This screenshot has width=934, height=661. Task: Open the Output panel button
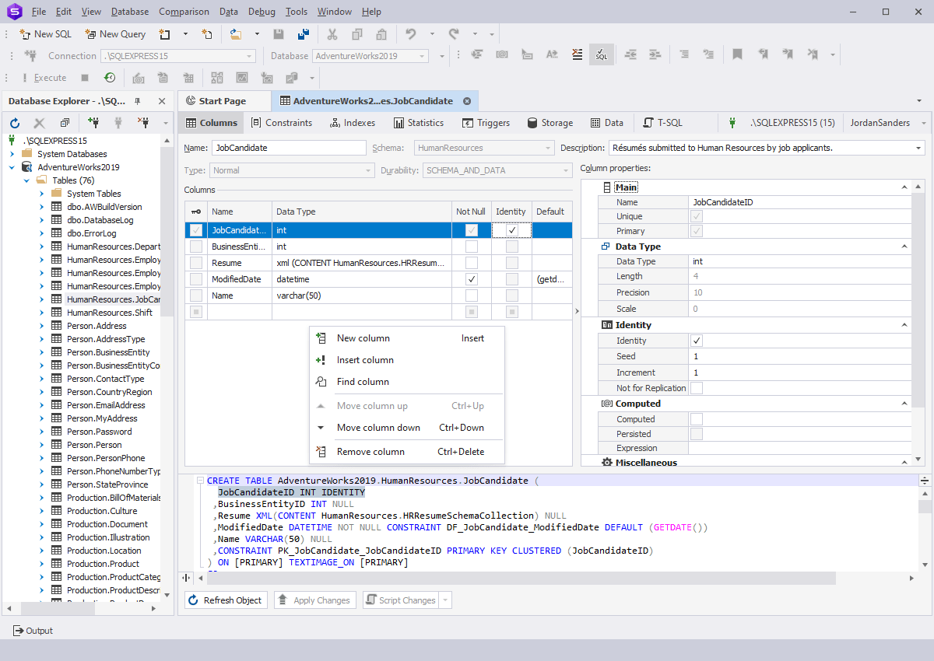pyautogui.click(x=33, y=631)
